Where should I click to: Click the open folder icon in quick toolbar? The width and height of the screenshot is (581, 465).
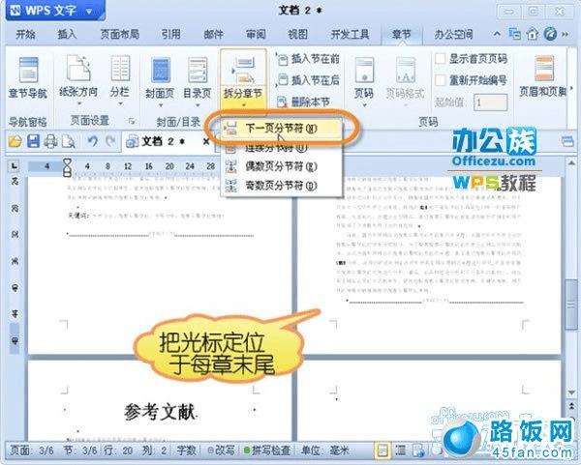click(15, 141)
